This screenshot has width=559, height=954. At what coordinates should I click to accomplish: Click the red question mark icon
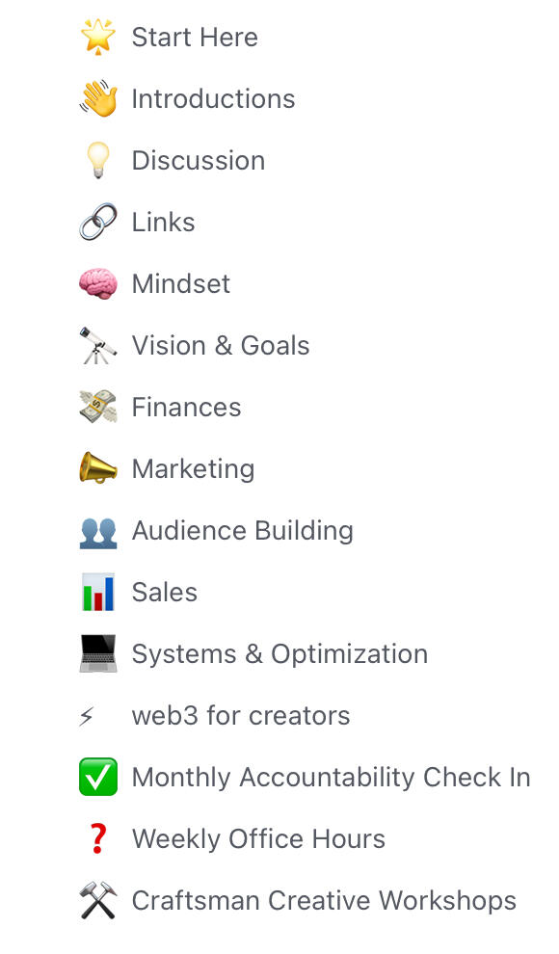point(98,839)
